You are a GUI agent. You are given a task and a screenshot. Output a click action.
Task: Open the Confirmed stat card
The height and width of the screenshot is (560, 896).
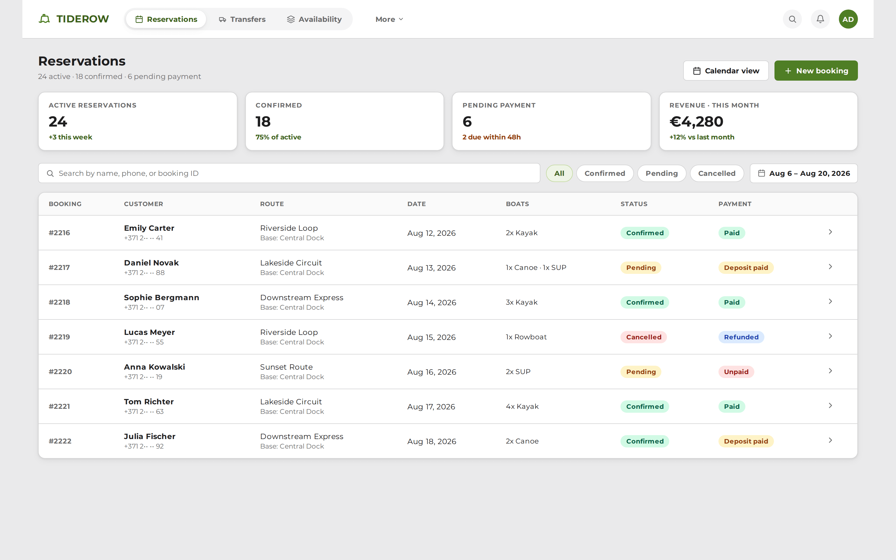click(x=344, y=121)
